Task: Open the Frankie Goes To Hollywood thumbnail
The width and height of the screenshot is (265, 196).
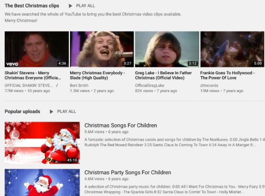Action: point(232,49)
